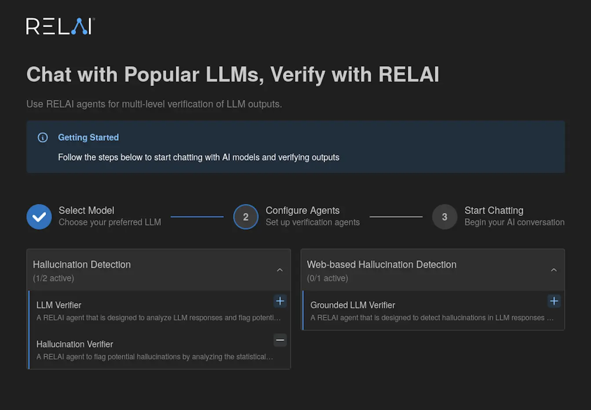Image resolution: width=591 pixels, height=410 pixels.
Task: Click the step 3 Start Chatting circle
Action: click(x=445, y=217)
